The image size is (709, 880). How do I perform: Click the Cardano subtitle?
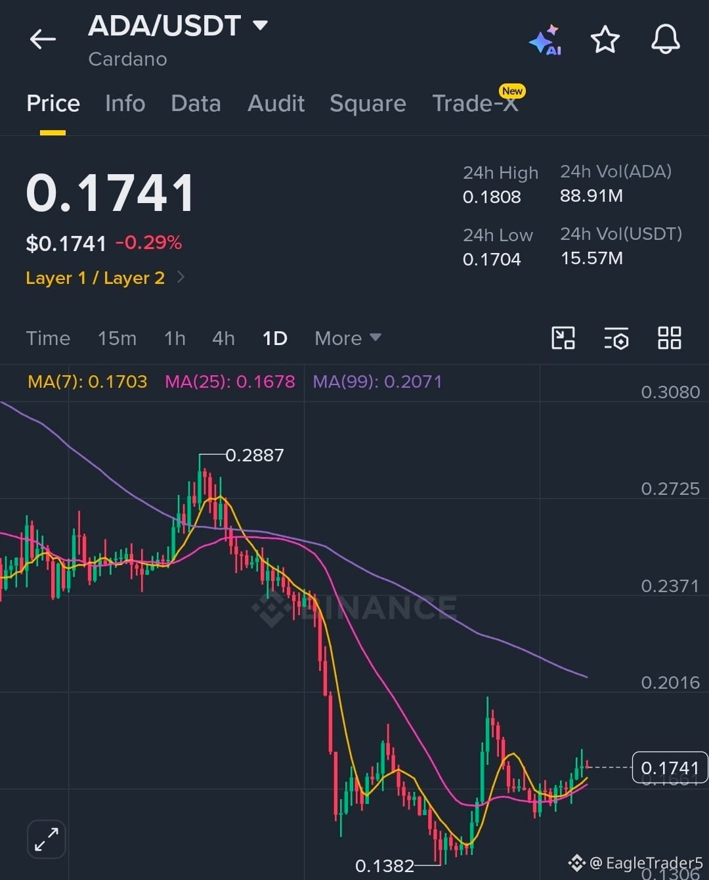127,59
